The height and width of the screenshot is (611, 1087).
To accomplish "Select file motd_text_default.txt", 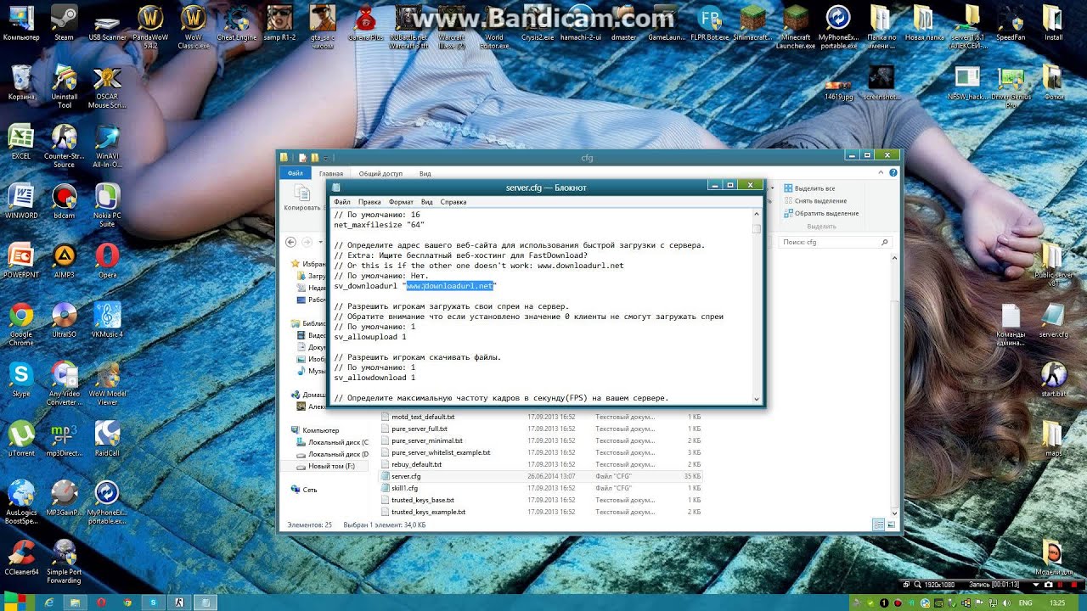I will coord(422,417).
